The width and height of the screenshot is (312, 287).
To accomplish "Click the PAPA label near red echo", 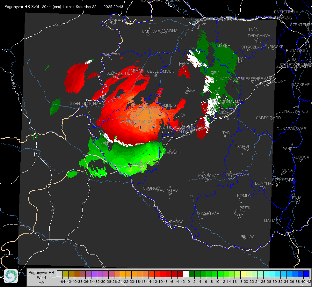I will click(184, 63).
